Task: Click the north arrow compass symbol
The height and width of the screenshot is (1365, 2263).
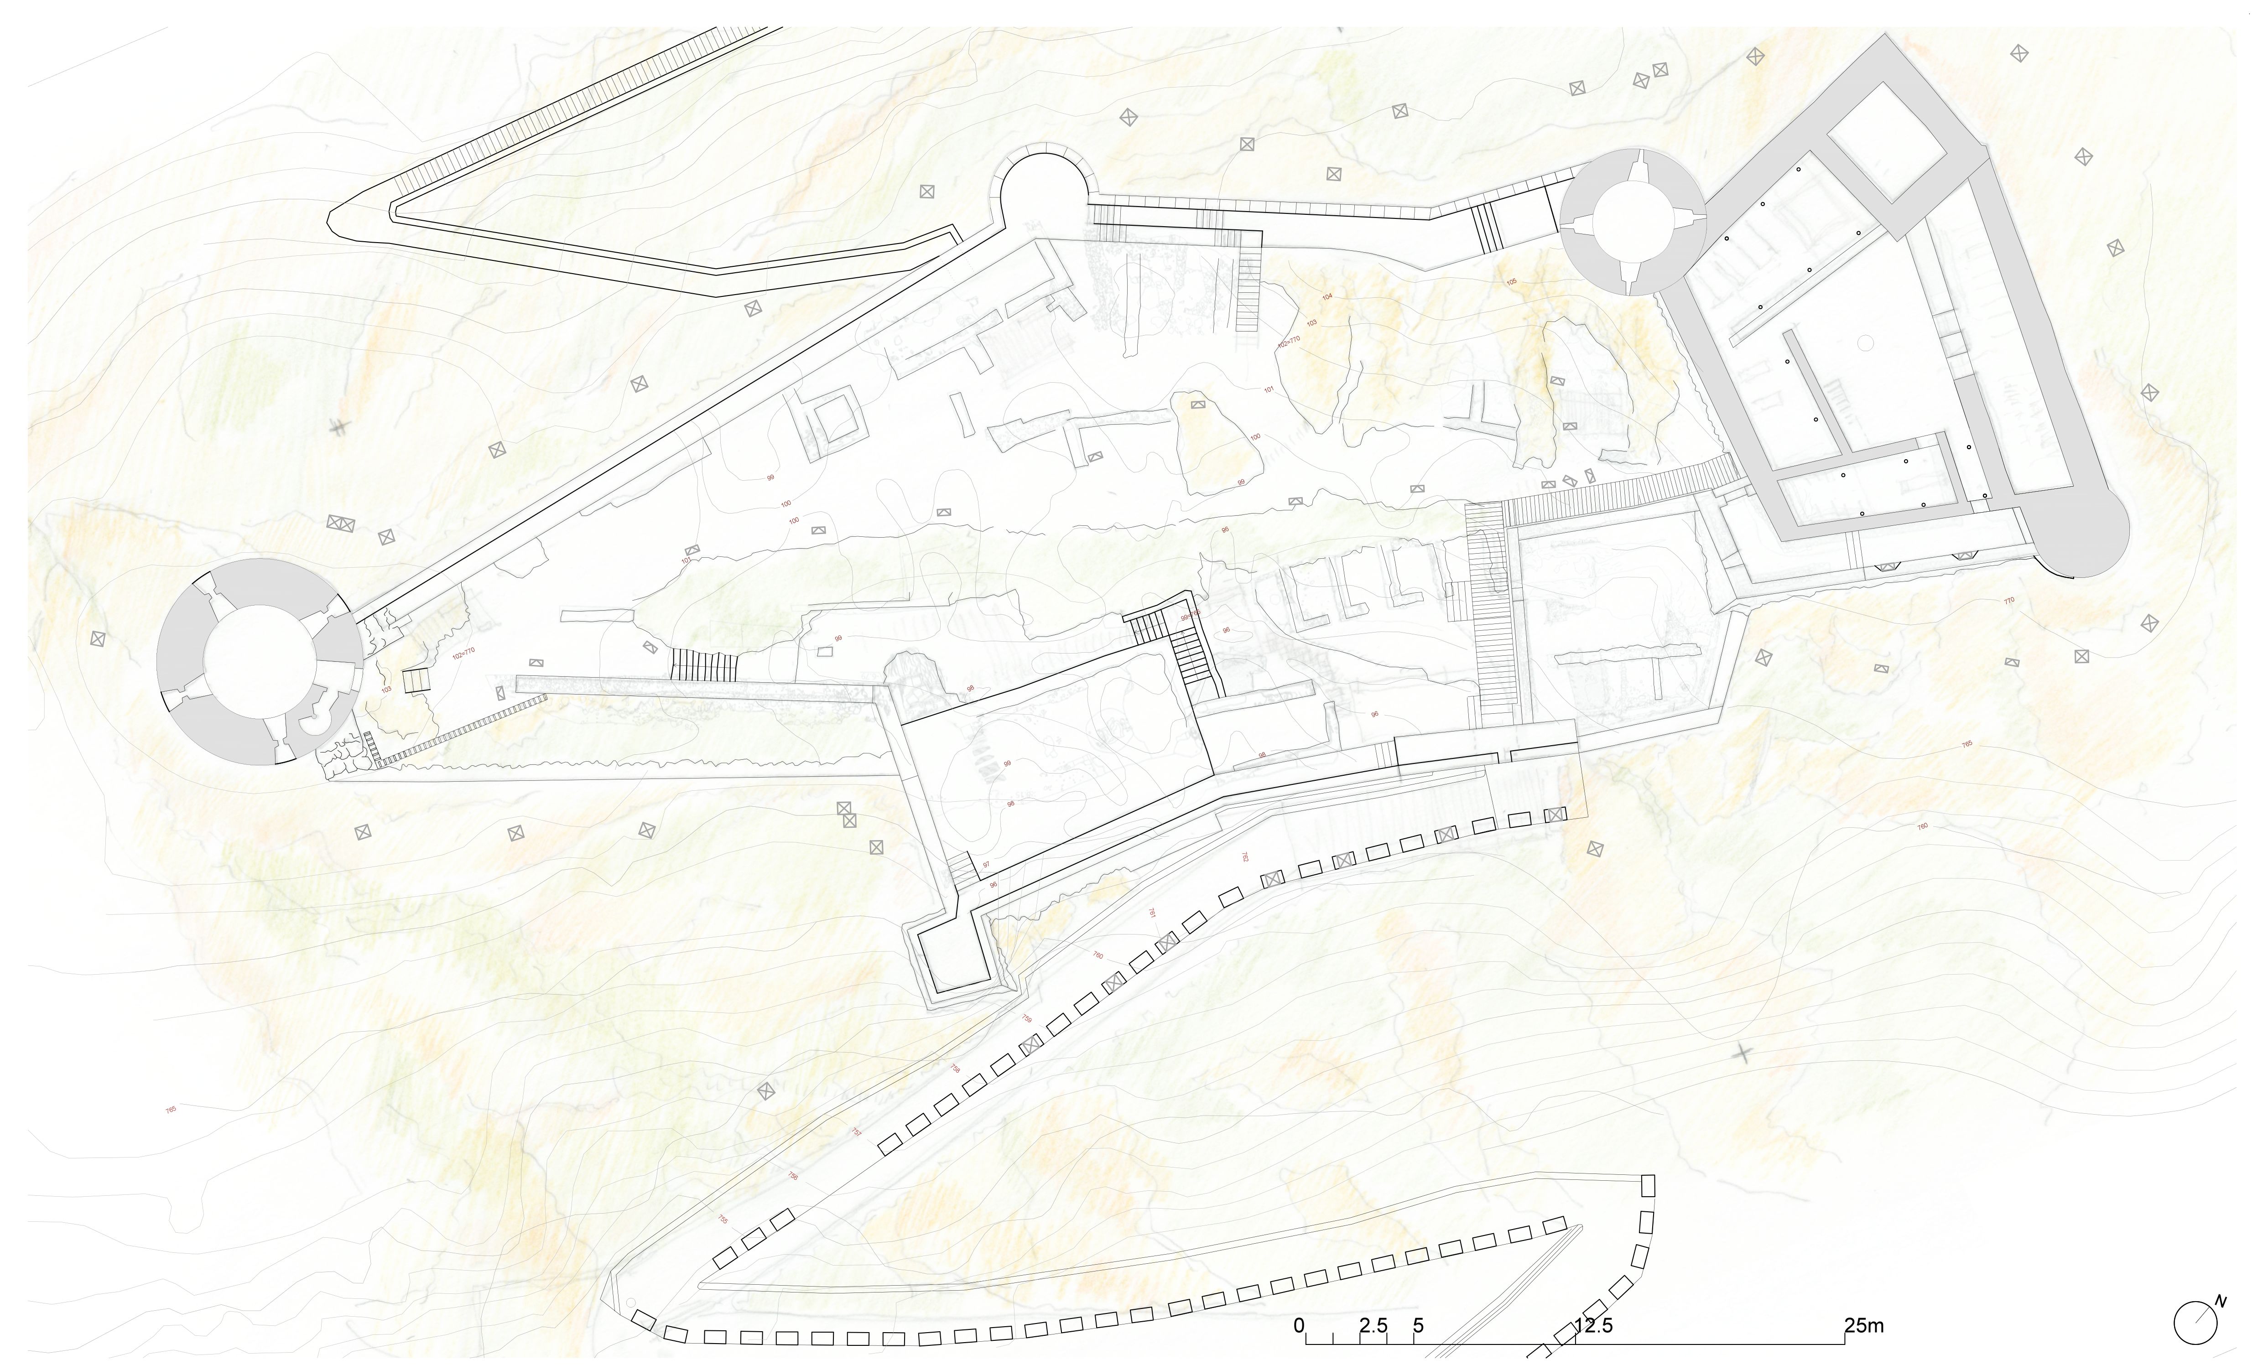Action: point(2196,1323)
